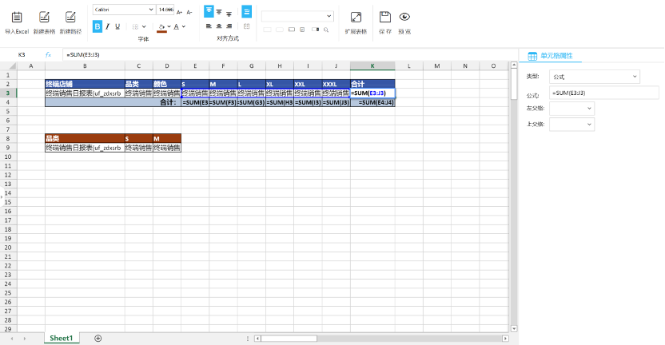The image size is (665, 345).
Task: Expand the 左父格 dropdown
Action: (571, 108)
